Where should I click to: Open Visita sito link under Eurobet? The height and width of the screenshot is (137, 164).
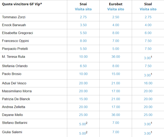pyautogui.click(x=116, y=9)
